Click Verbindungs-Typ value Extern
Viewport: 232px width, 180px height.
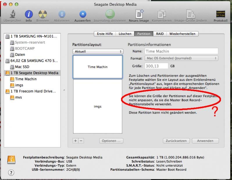pyautogui.click(x=71, y=165)
